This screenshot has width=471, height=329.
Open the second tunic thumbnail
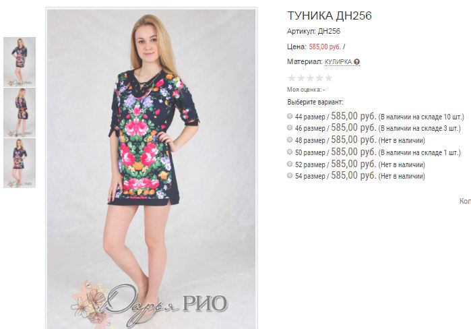[20, 113]
